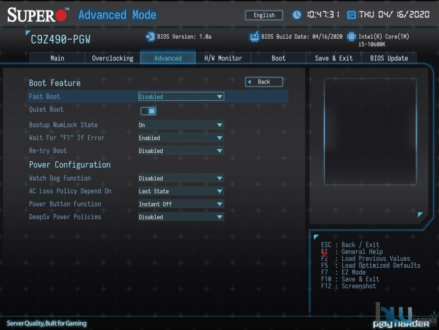Click the F2 Load Previous Values hint

[366, 259]
